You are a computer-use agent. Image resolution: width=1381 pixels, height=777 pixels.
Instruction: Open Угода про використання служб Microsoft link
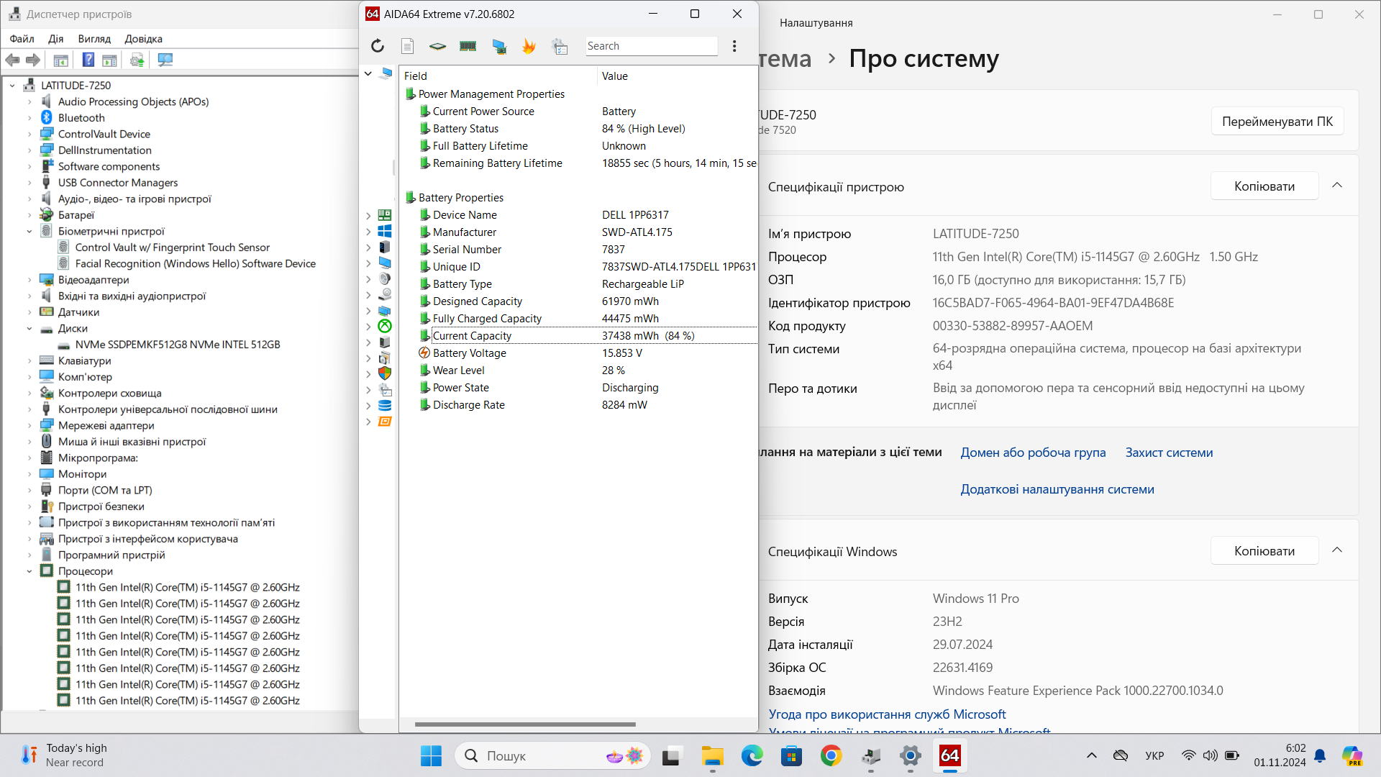887,714
